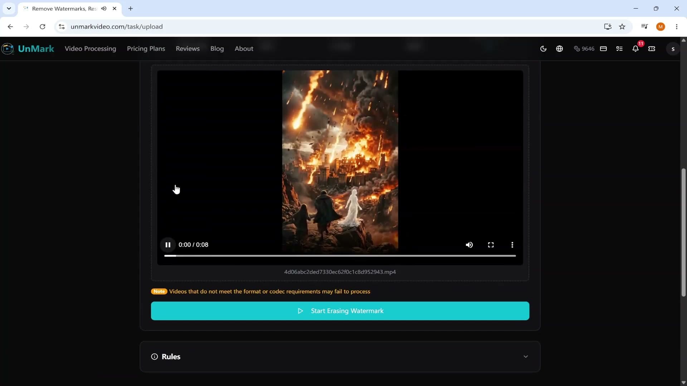687x386 pixels.
Task: Install app icon in address bar
Action: click(607, 27)
